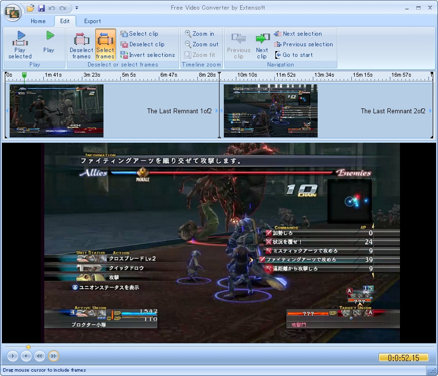Click the Open folder icon in quick access
Screen dimensions: 438x376
tap(30, 8)
